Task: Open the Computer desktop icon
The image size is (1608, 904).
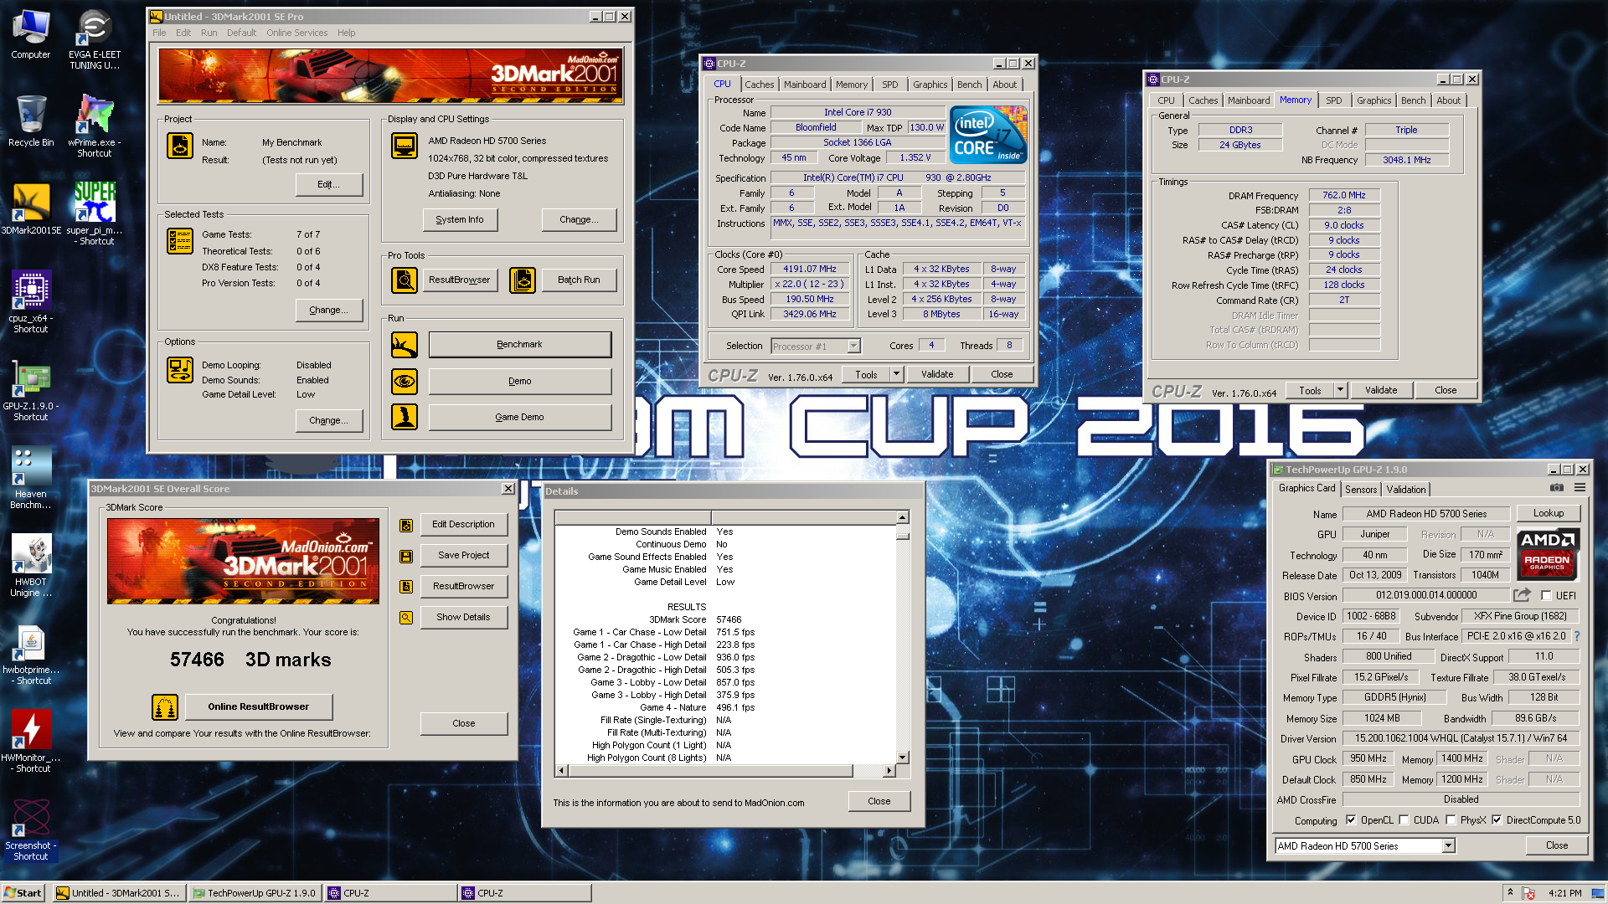Action: point(31,33)
